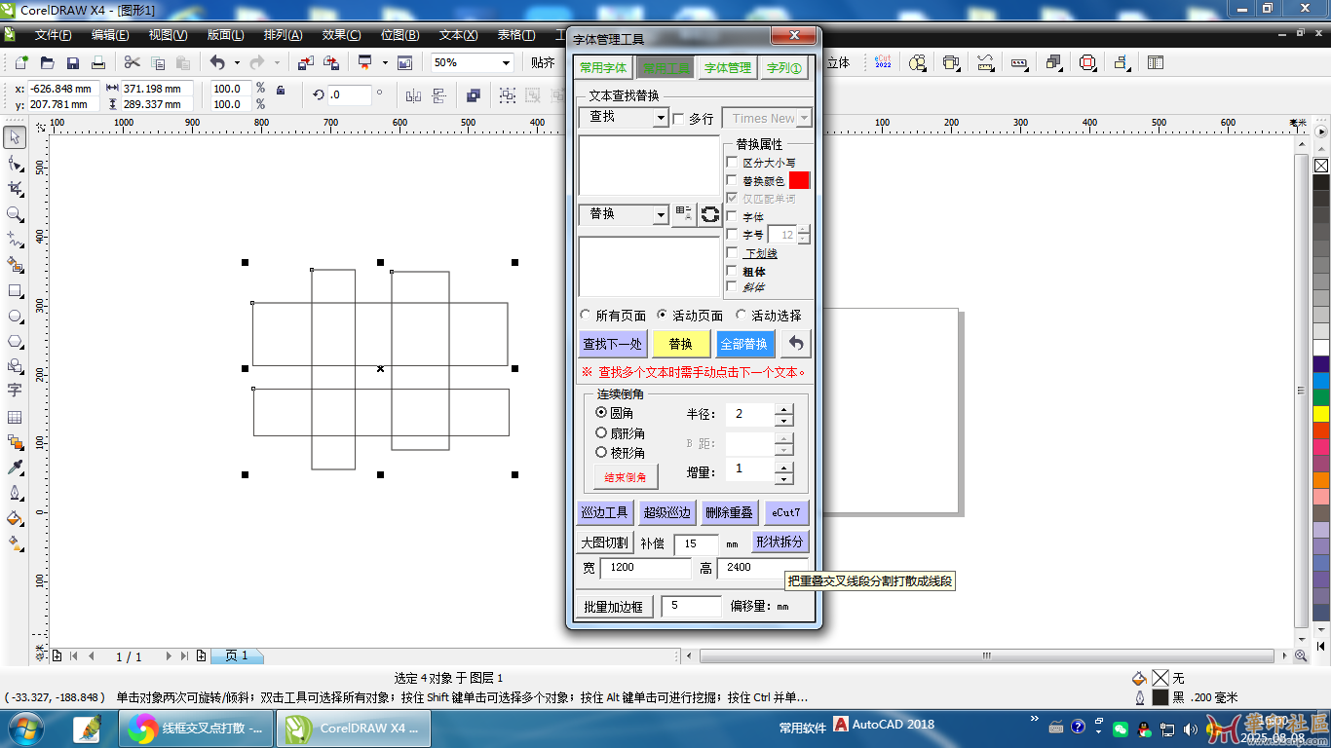Pick yellow from the color palette
1331x748 pixels.
click(1321, 414)
